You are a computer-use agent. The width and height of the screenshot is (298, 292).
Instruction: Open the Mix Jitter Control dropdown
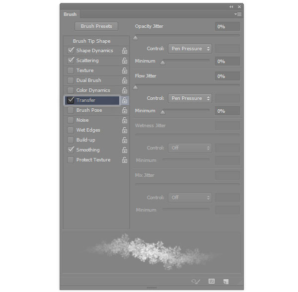coord(190,198)
